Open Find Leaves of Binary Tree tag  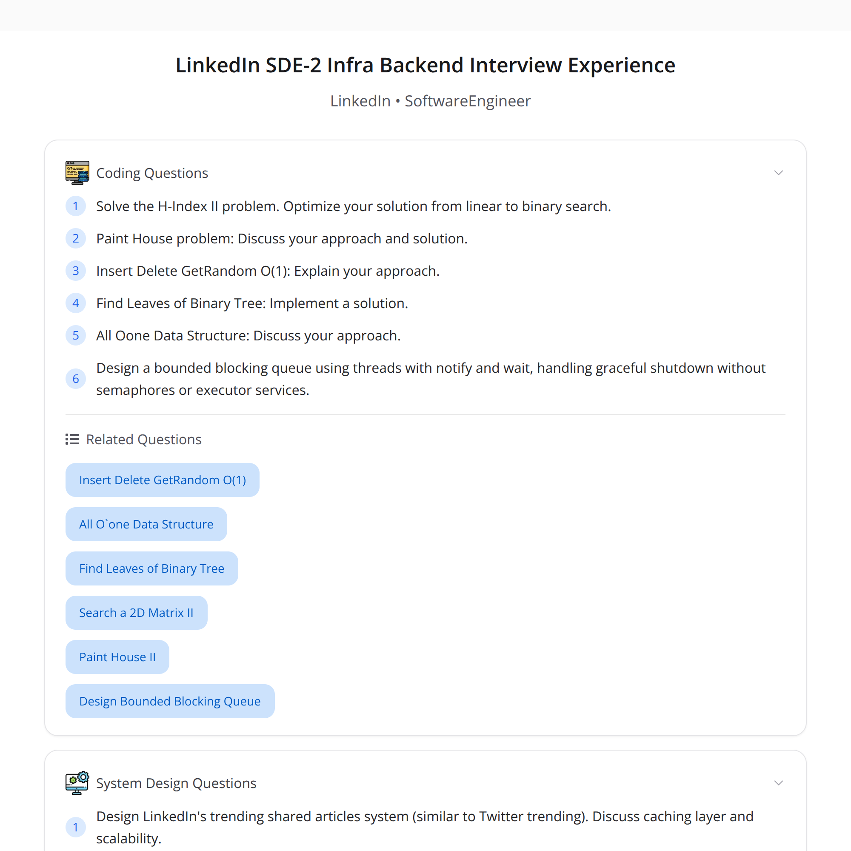tap(152, 568)
